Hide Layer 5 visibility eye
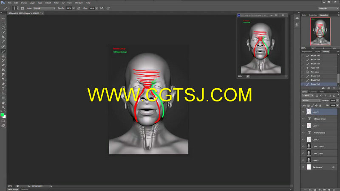Viewport: 340px width, 191px height. [303, 112]
